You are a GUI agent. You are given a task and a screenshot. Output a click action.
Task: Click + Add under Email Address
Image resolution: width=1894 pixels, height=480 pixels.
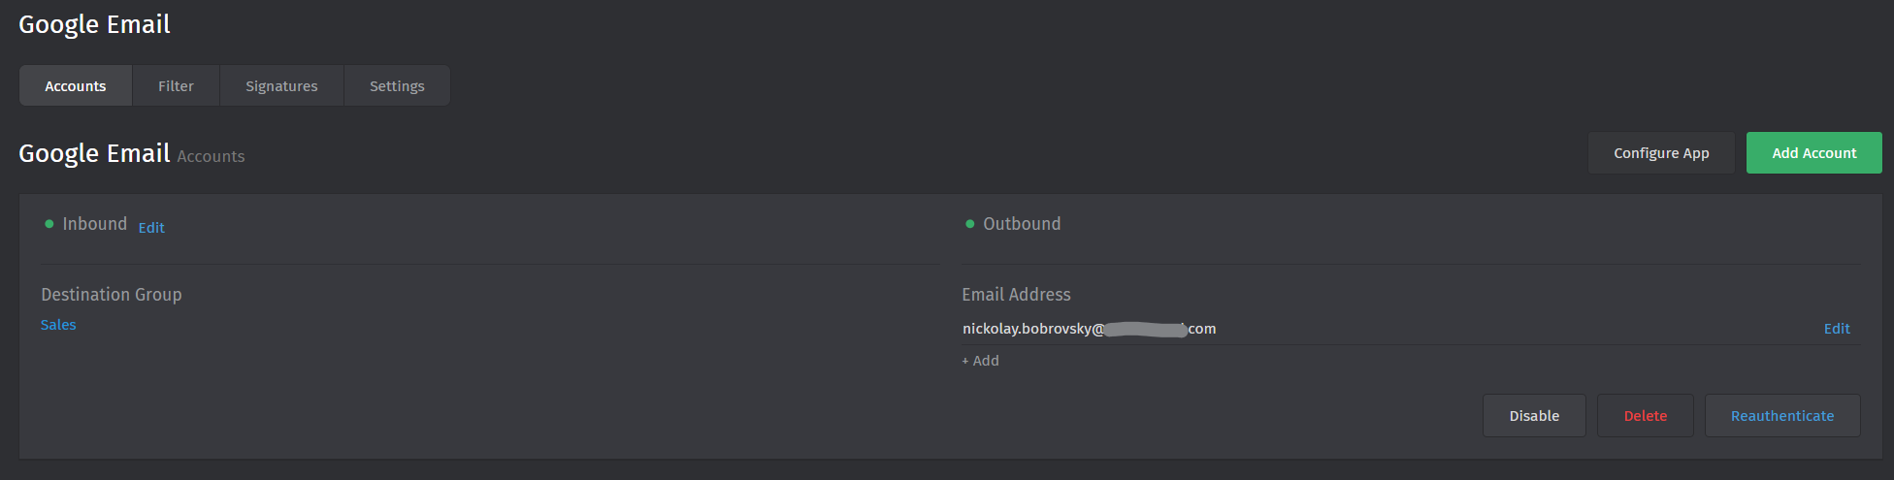(980, 361)
